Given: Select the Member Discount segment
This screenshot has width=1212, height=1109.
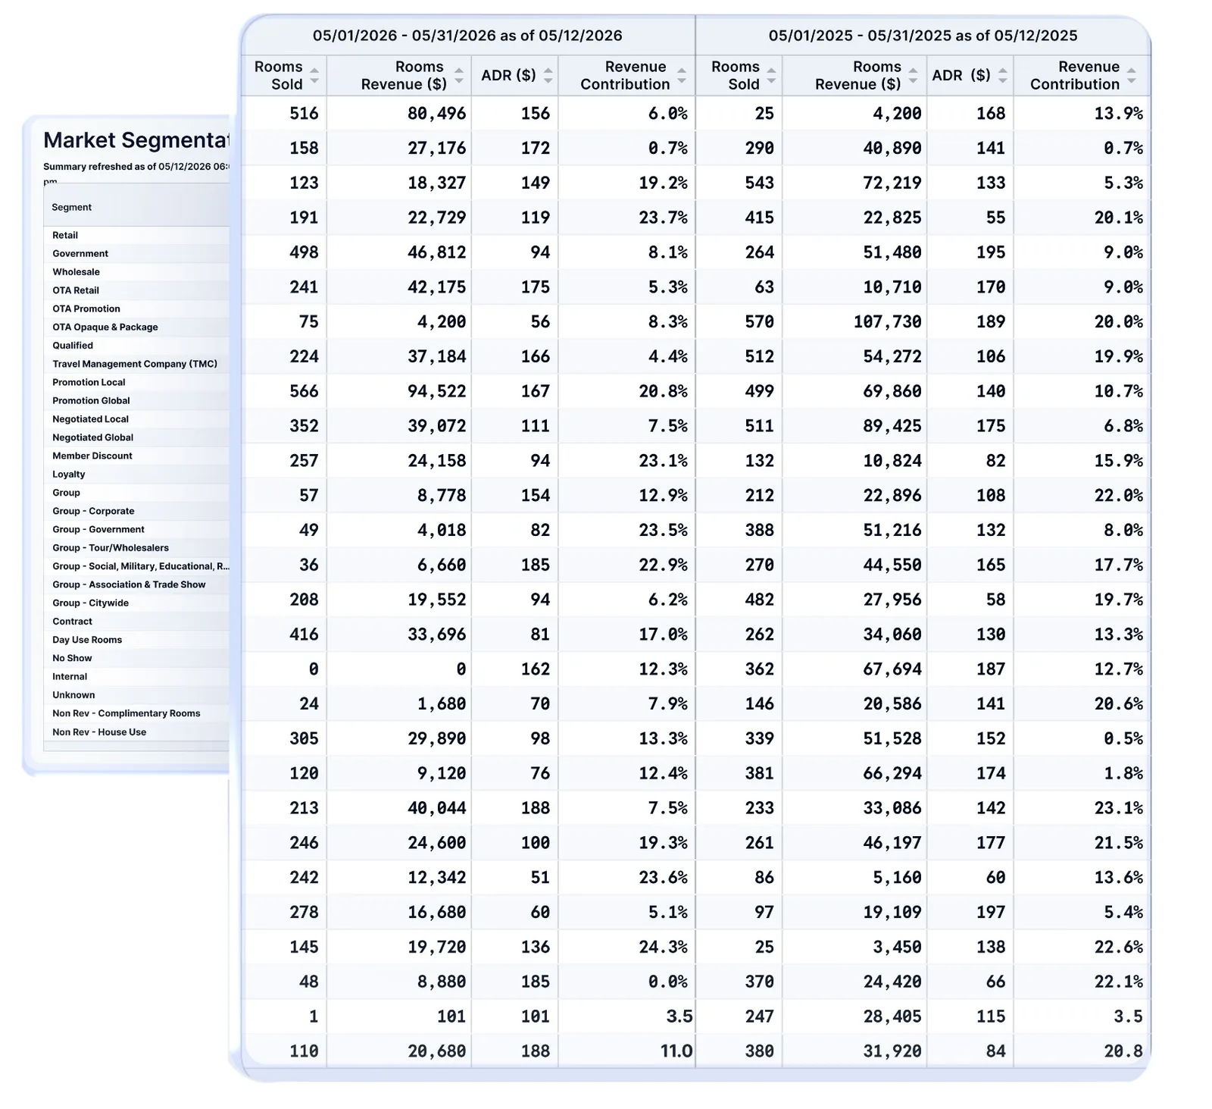Looking at the screenshot, I should (x=136, y=456).
